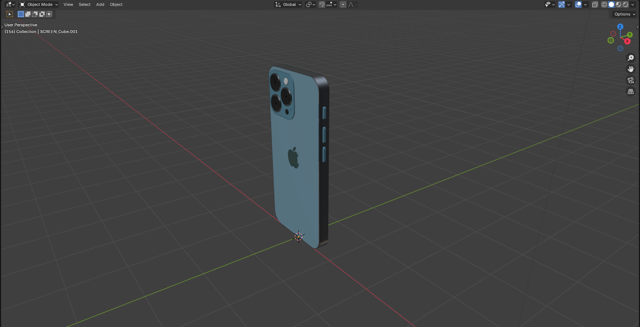Open the snapping options dropdown
The width and height of the screenshot is (640, 327).
(331, 4)
